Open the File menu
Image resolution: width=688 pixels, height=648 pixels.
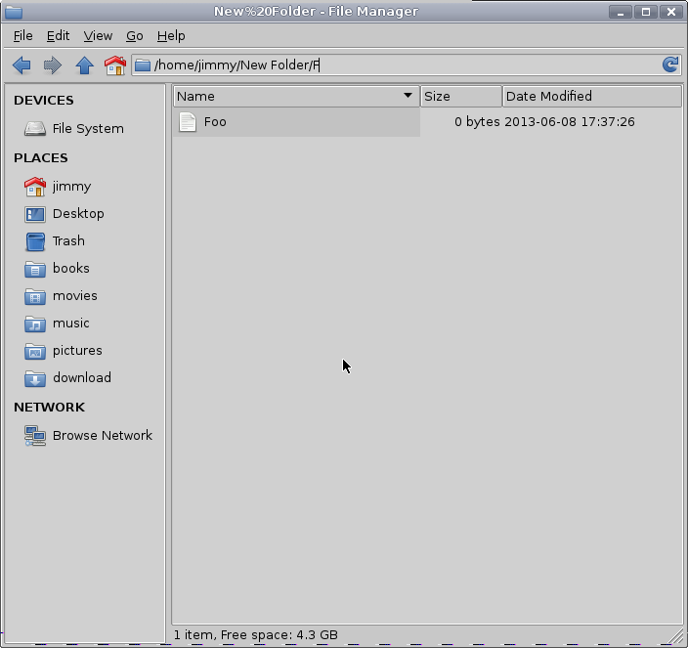22,35
